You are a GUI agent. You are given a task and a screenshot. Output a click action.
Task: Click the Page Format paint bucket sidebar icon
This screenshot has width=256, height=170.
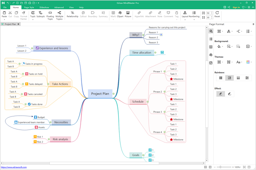point(211,31)
